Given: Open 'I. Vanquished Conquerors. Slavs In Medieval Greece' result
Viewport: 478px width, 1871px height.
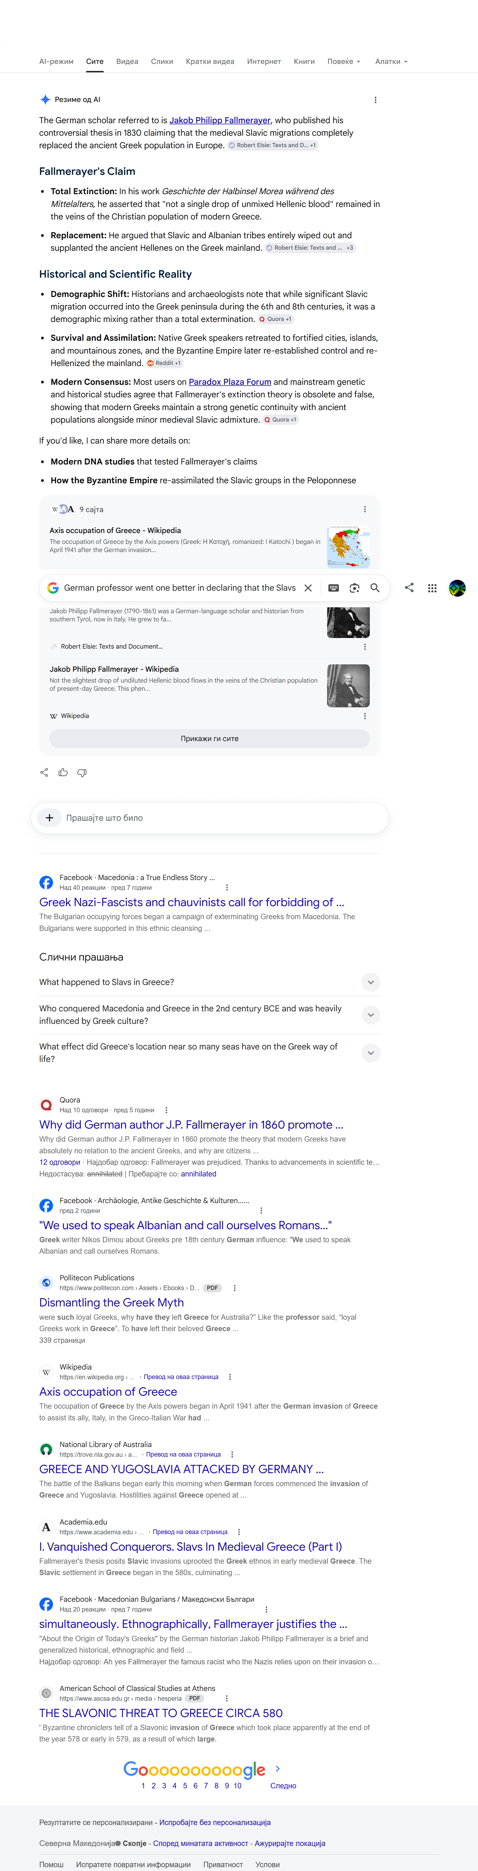Looking at the screenshot, I should [190, 1546].
